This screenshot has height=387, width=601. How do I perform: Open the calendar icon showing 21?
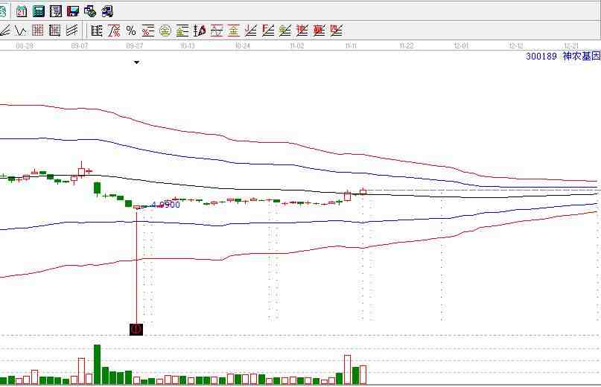[x=21, y=11]
